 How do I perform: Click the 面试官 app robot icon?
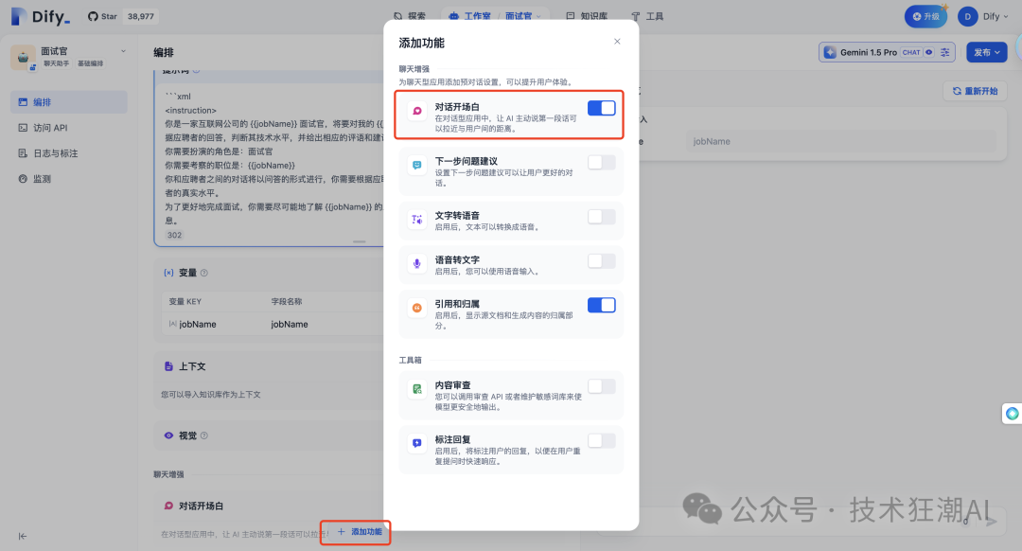click(23, 58)
